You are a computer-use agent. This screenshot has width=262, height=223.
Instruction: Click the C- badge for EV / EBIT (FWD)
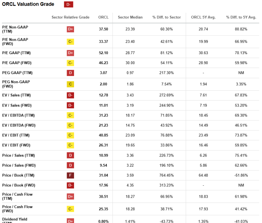tap(70, 145)
